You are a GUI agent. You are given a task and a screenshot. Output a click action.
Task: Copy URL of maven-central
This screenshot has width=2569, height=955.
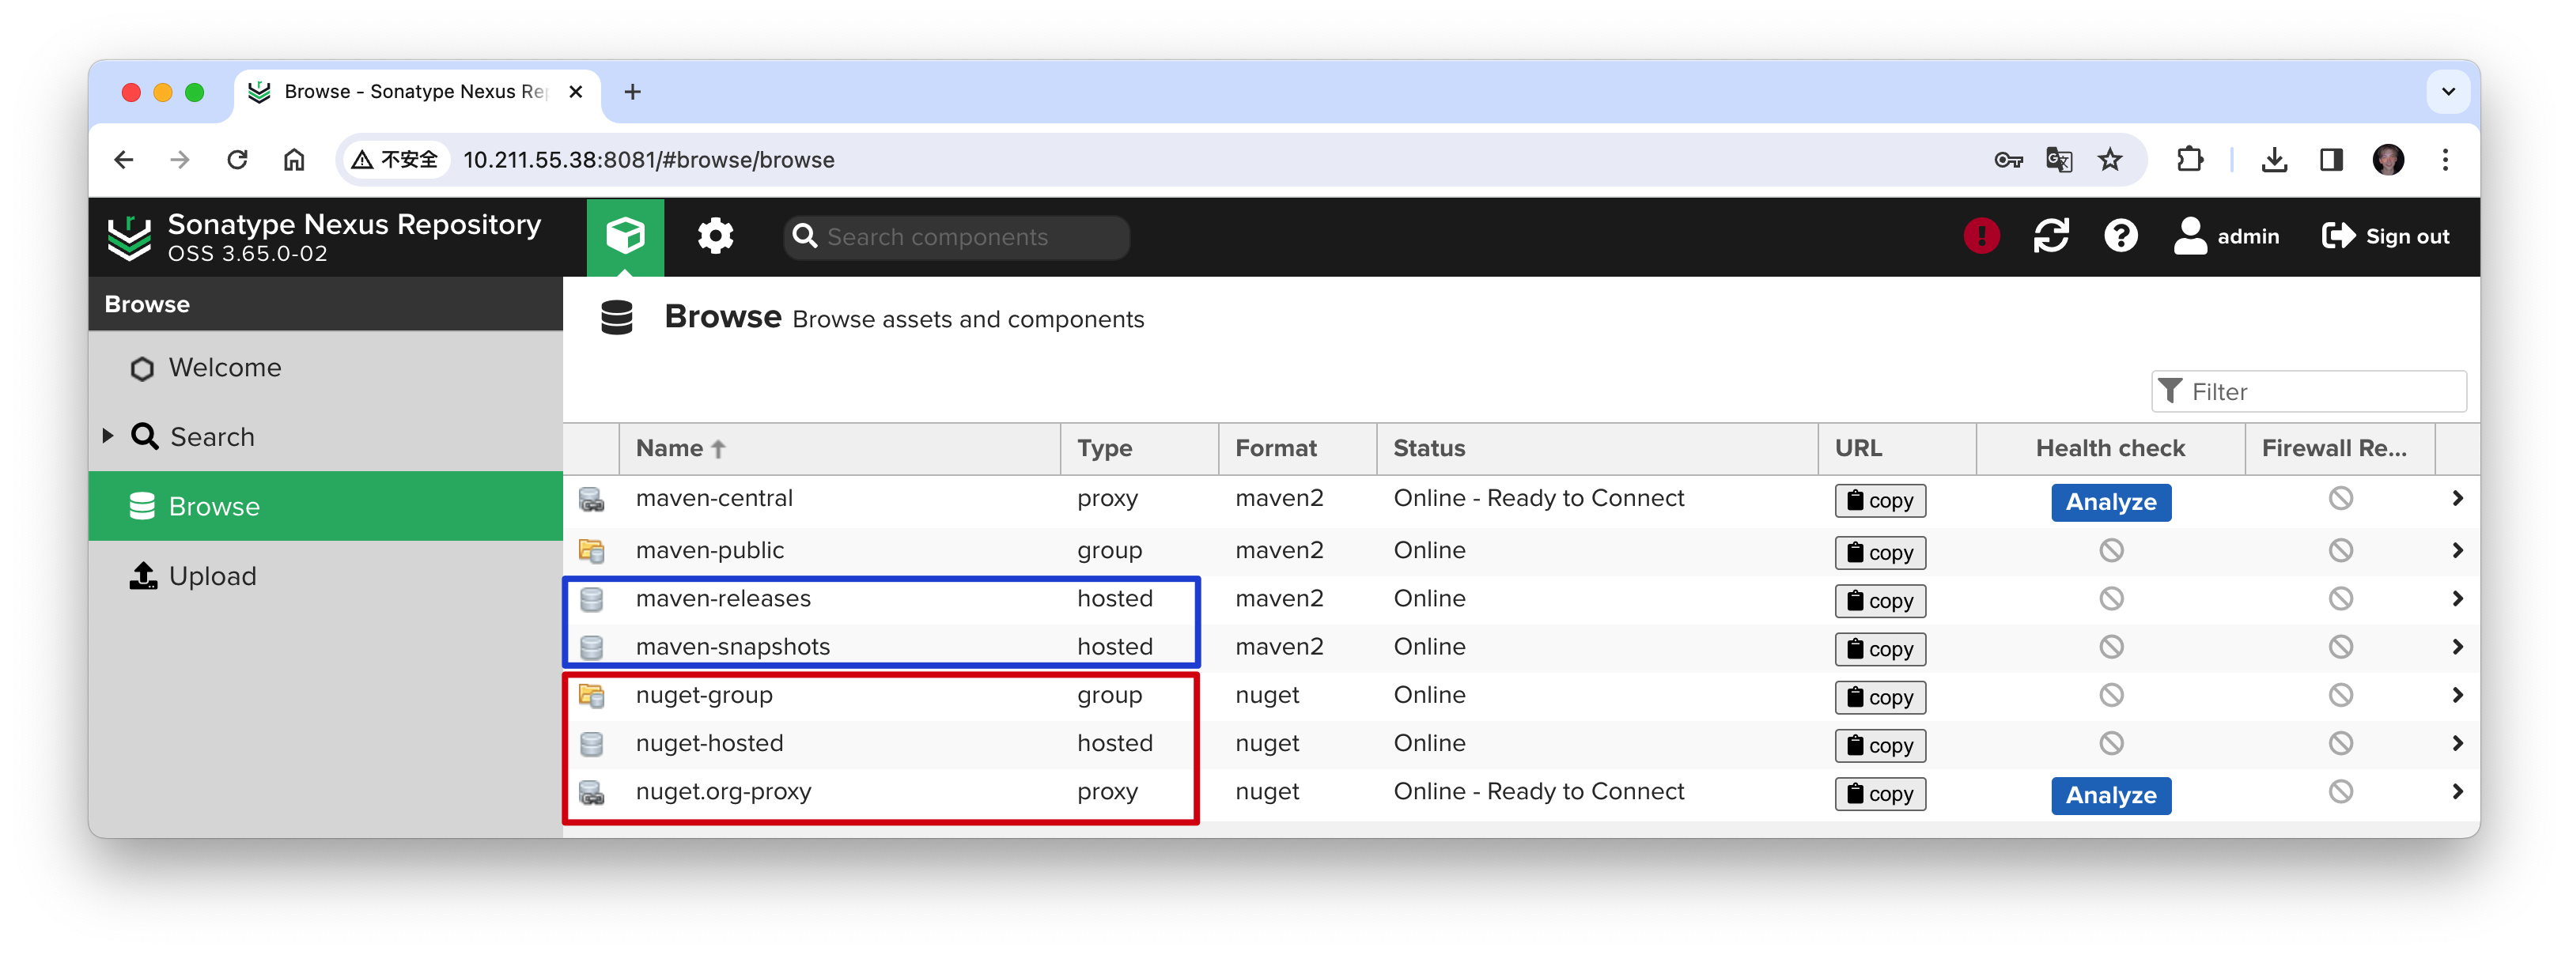pos(1880,500)
